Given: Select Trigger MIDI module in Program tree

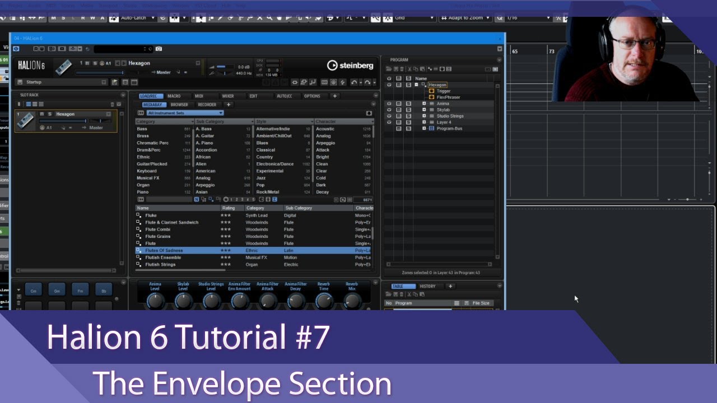Looking at the screenshot, I should coord(443,91).
